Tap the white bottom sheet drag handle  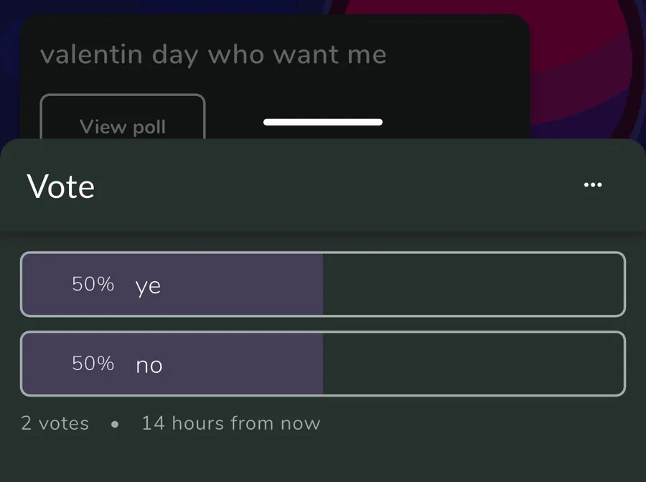coord(323,122)
